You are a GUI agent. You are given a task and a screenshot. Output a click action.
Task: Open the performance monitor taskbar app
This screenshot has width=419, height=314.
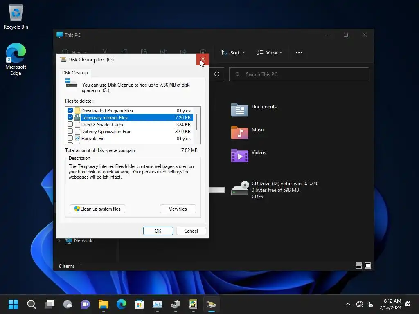coord(158,304)
